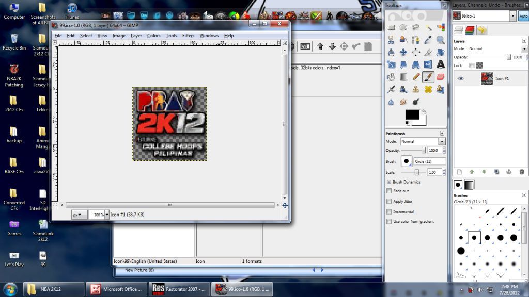Switch to NBA 2K12 taskbar window
529x297 pixels.
click(54, 289)
